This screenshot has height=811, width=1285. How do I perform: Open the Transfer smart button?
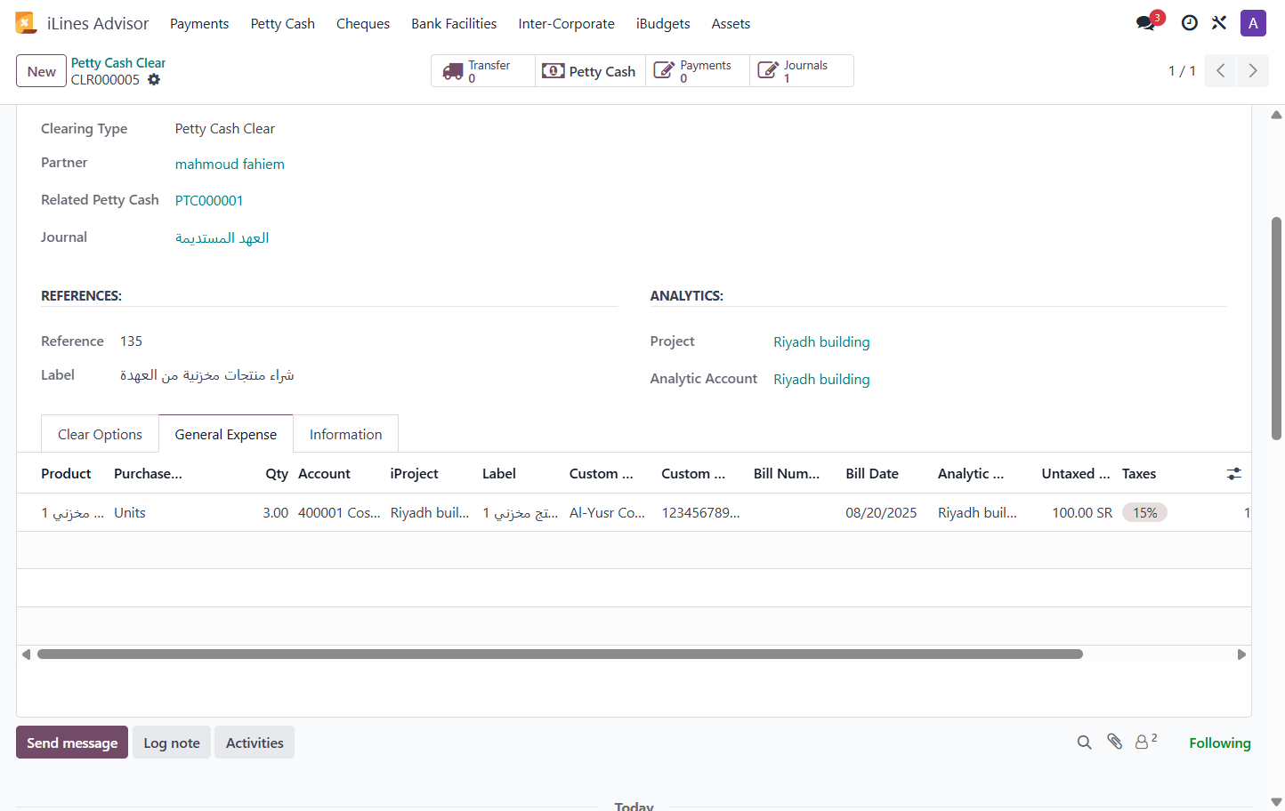pos(483,71)
